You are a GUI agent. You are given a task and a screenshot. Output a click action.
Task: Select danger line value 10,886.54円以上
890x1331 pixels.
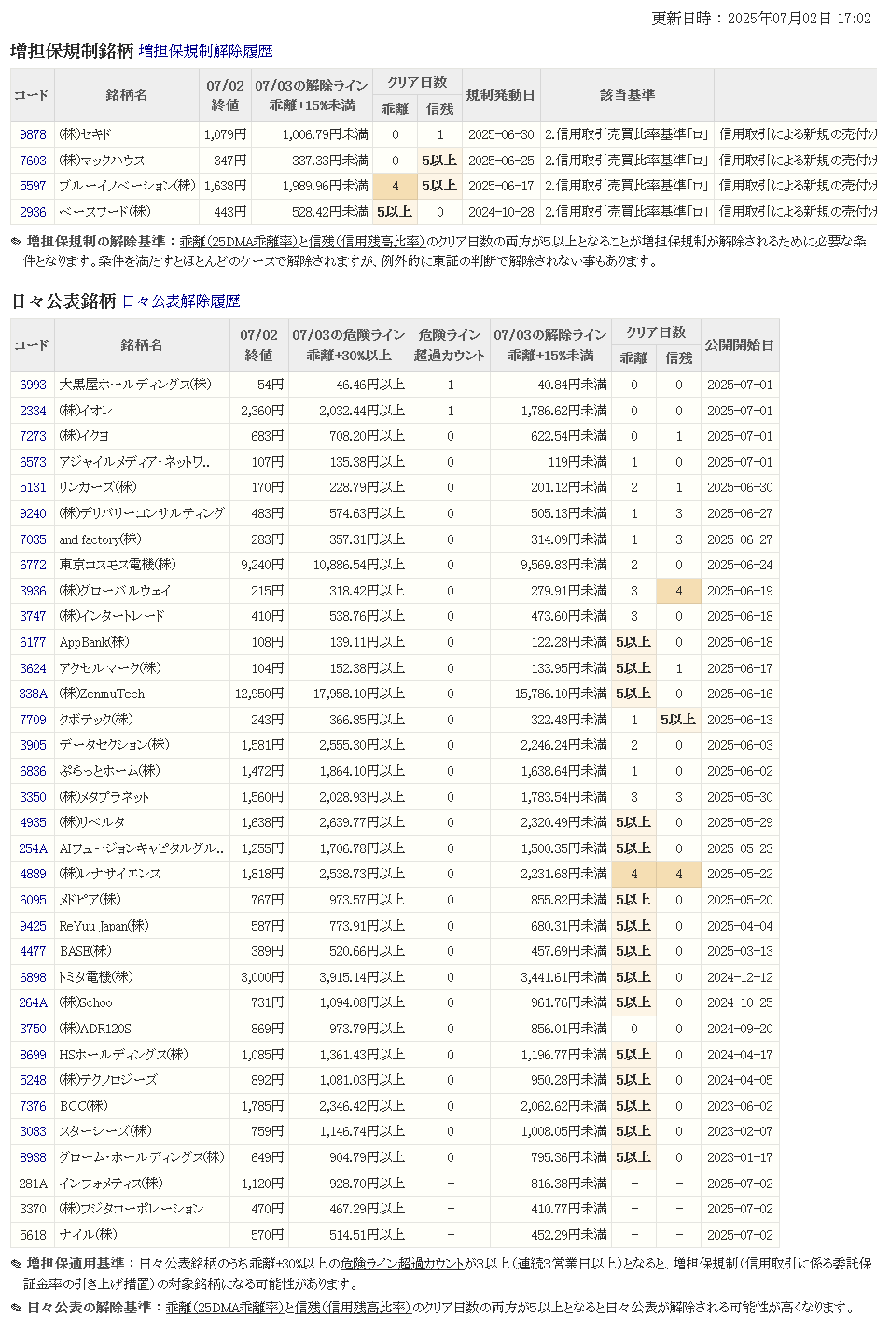click(x=359, y=565)
